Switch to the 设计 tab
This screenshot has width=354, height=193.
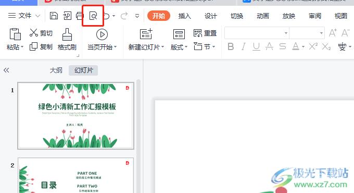click(x=211, y=16)
